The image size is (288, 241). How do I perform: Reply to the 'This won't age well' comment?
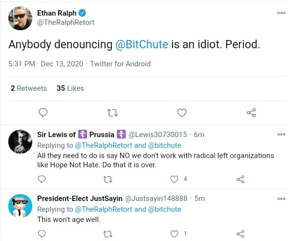point(42,234)
